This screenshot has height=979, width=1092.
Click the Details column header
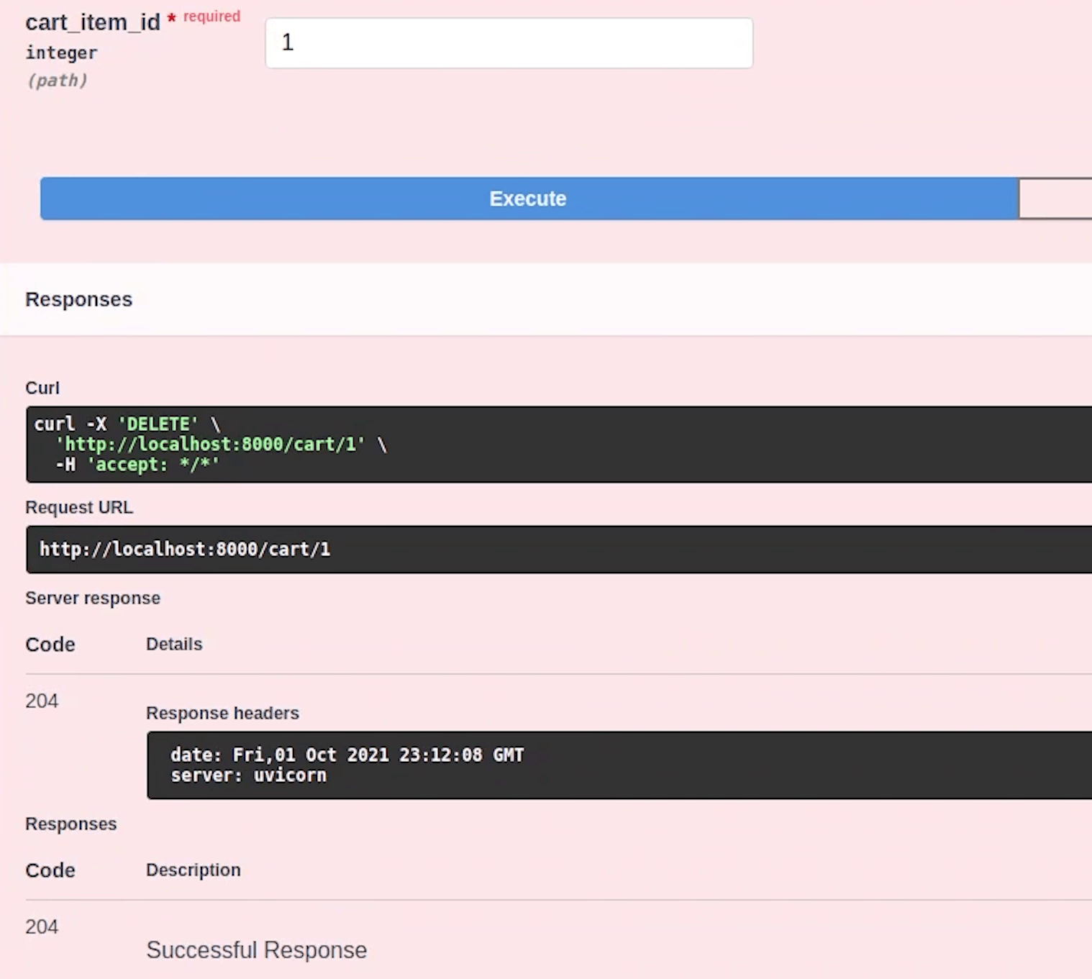click(x=174, y=644)
